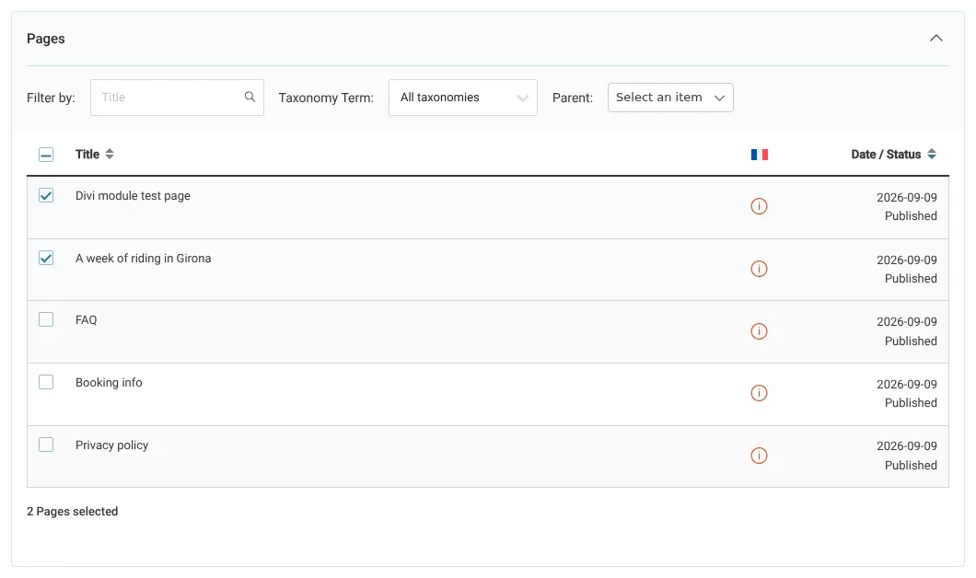Click the info icon for Divi module test page

coord(759,206)
